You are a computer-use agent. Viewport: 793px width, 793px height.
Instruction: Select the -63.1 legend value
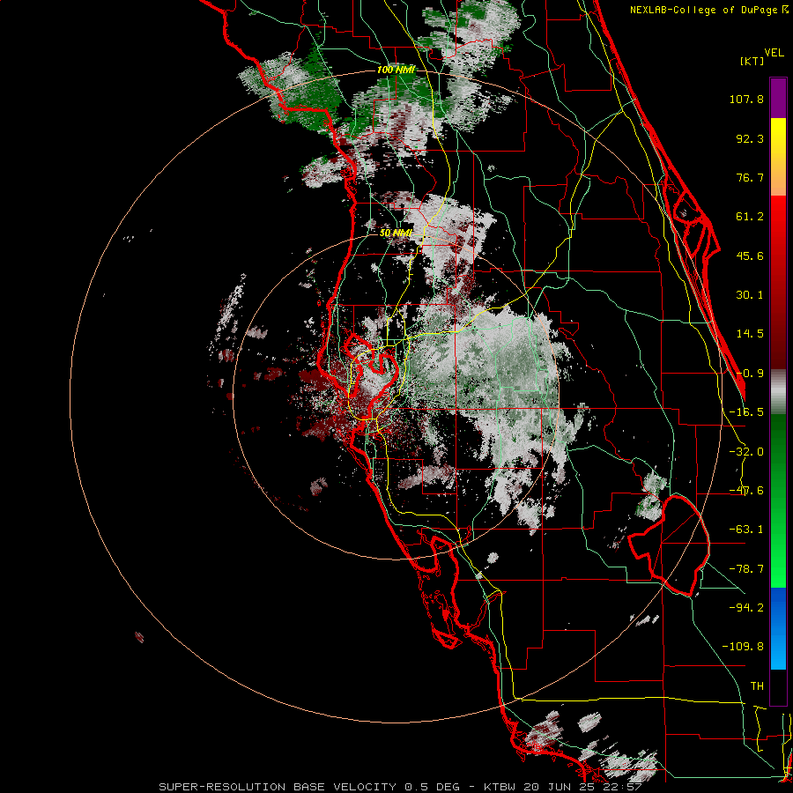point(746,530)
